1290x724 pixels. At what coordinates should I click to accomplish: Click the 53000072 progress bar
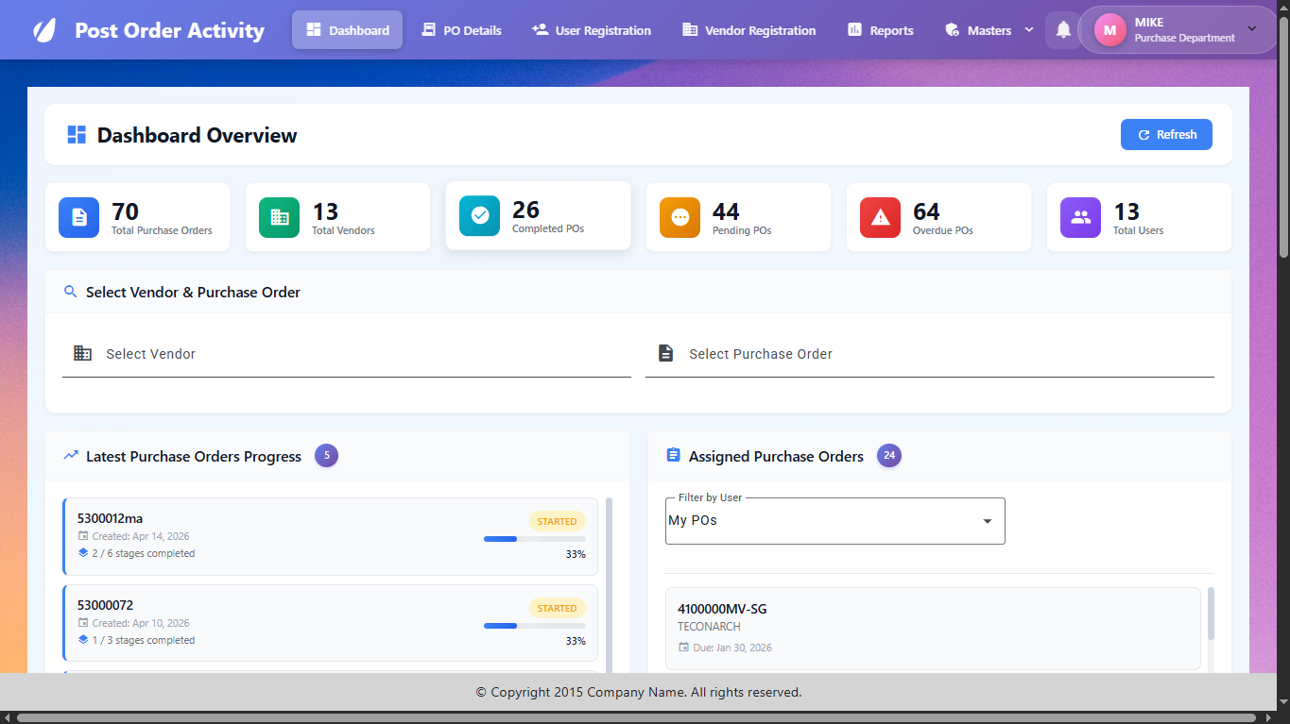tap(535, 626)
